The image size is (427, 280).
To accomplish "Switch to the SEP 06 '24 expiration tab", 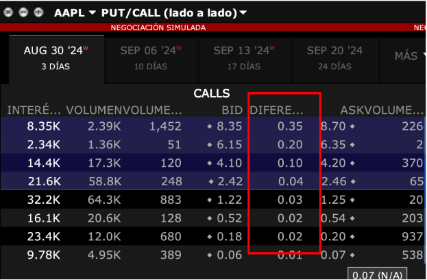I will (x=150, y=58).
